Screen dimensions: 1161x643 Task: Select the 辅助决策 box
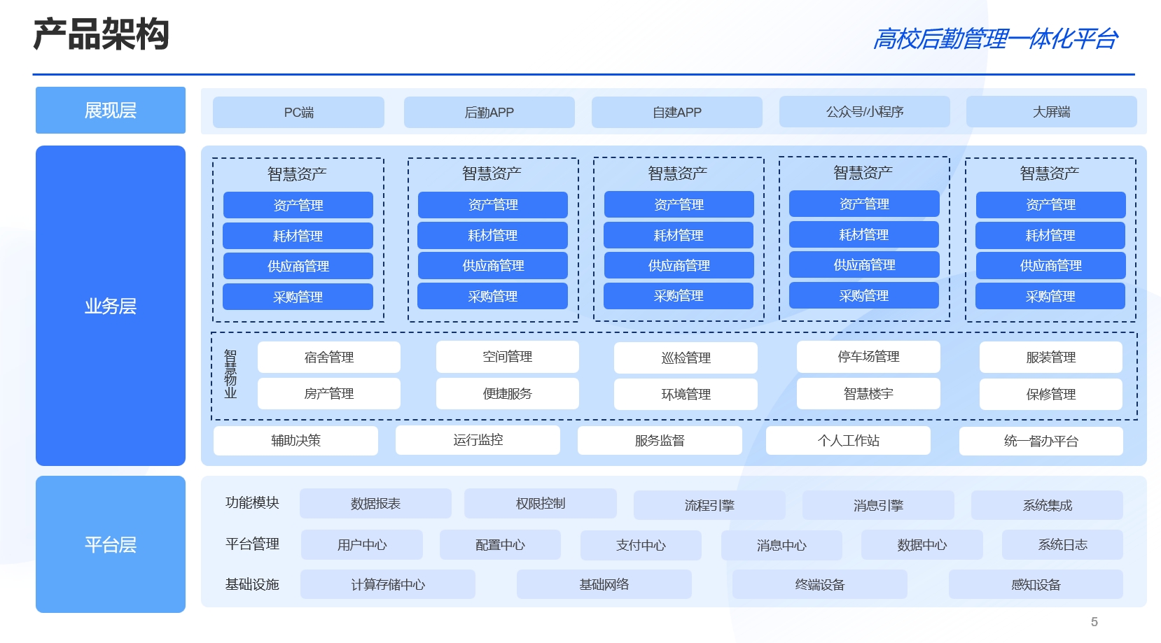[x=296, y=441]
